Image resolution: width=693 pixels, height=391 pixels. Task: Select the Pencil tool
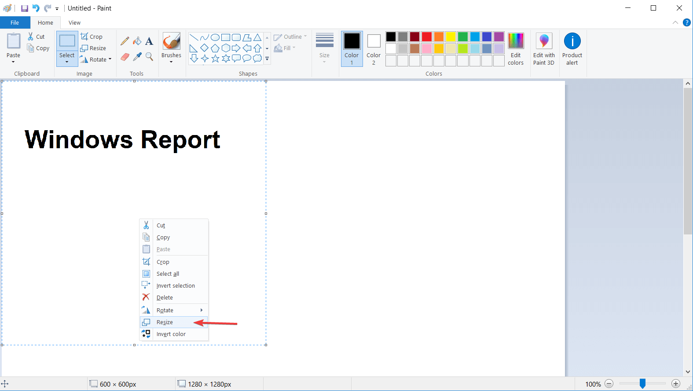125,41
